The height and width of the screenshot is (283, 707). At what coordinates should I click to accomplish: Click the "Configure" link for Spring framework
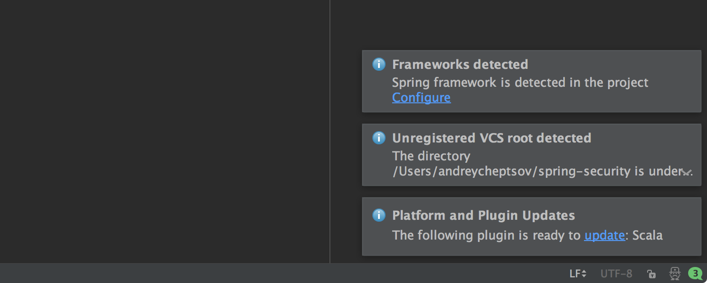(421, 97)
